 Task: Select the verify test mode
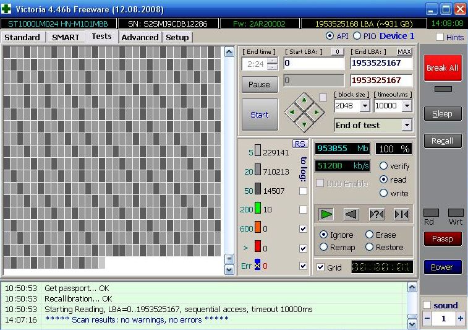tap(383, 165)
